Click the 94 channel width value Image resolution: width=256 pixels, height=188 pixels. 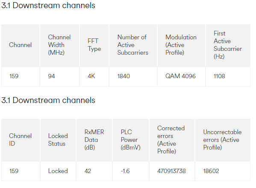pos(51,76)
